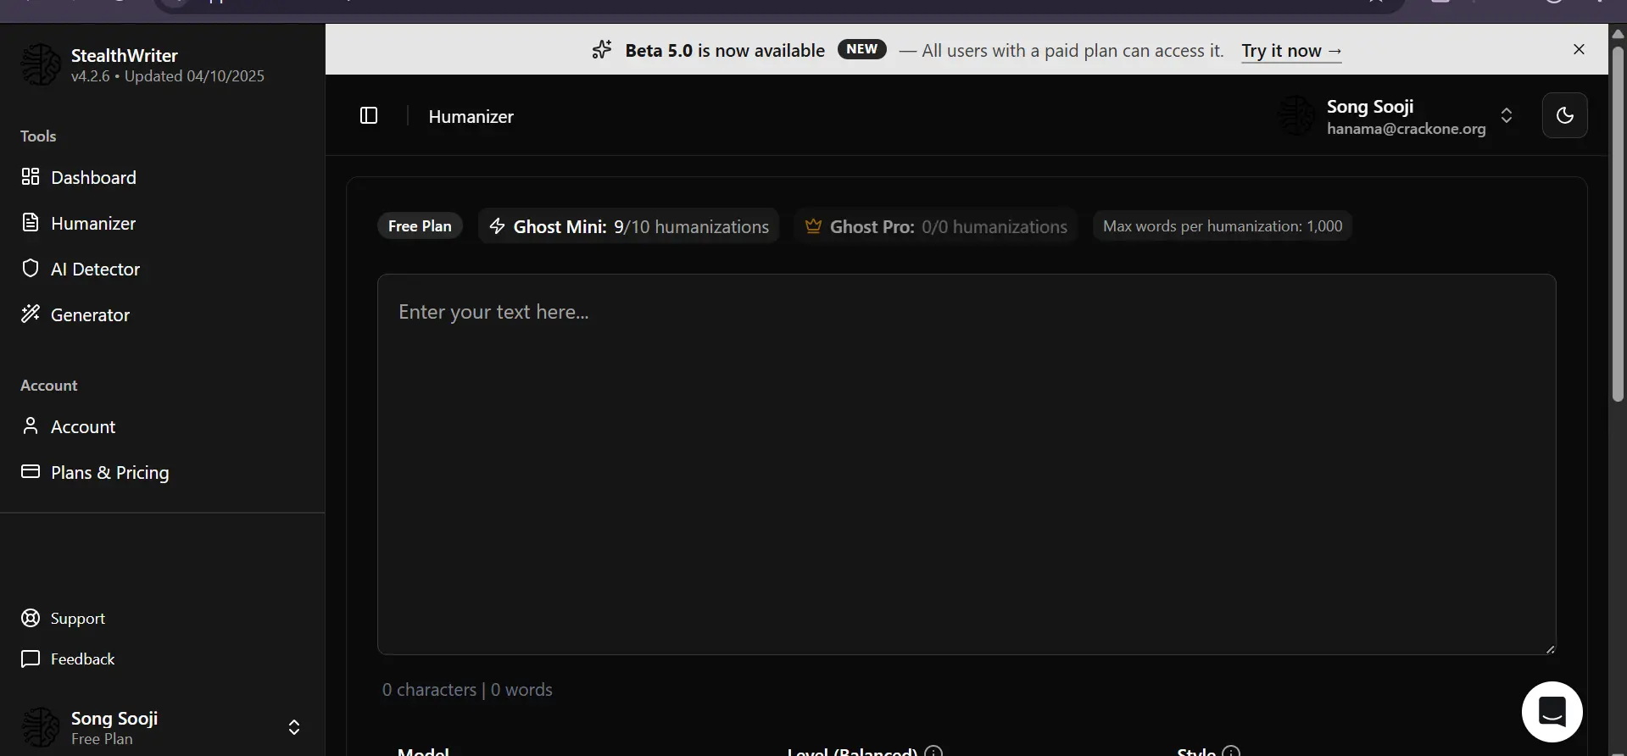Image resolution: width=1627 pixels, height=756 pixels.
Task: Dismiss the Beta 5.0 announcement banner
Action: 1579,49
